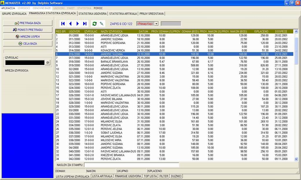Select row BARALIC BRANISLAVA
The image size is (301, 180).
pos(174,62)
